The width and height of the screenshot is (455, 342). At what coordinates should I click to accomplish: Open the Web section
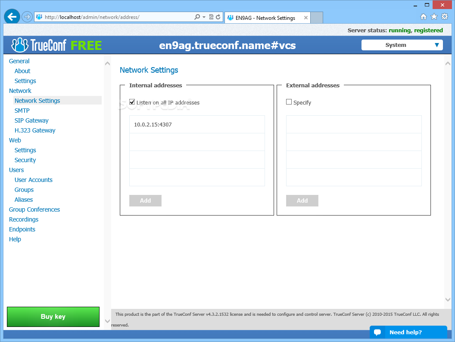pos(15,140)
